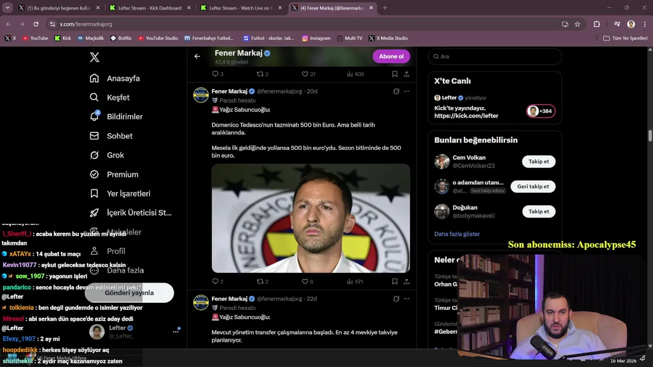653x367 pixels.
Task: View analytics of post with 671 views
Action: (x=355, y=281)
